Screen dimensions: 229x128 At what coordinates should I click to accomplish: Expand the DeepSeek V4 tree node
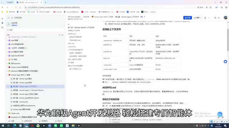7,117
